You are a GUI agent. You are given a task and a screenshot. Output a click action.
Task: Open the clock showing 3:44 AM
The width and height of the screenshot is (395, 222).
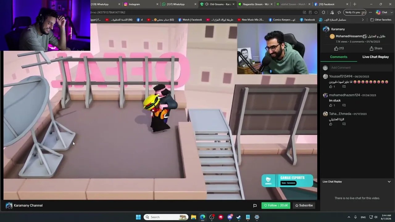pyautogui.click(x=386, y=217)
